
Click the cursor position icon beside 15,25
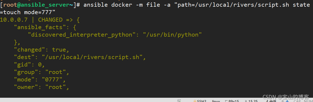pyautogui.click(x=246, y=101)
